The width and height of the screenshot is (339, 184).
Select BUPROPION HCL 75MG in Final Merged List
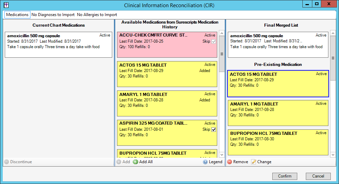click(x=278, y=142)
